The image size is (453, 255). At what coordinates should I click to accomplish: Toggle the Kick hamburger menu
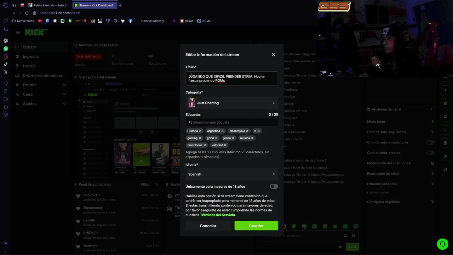coord(18,32)
